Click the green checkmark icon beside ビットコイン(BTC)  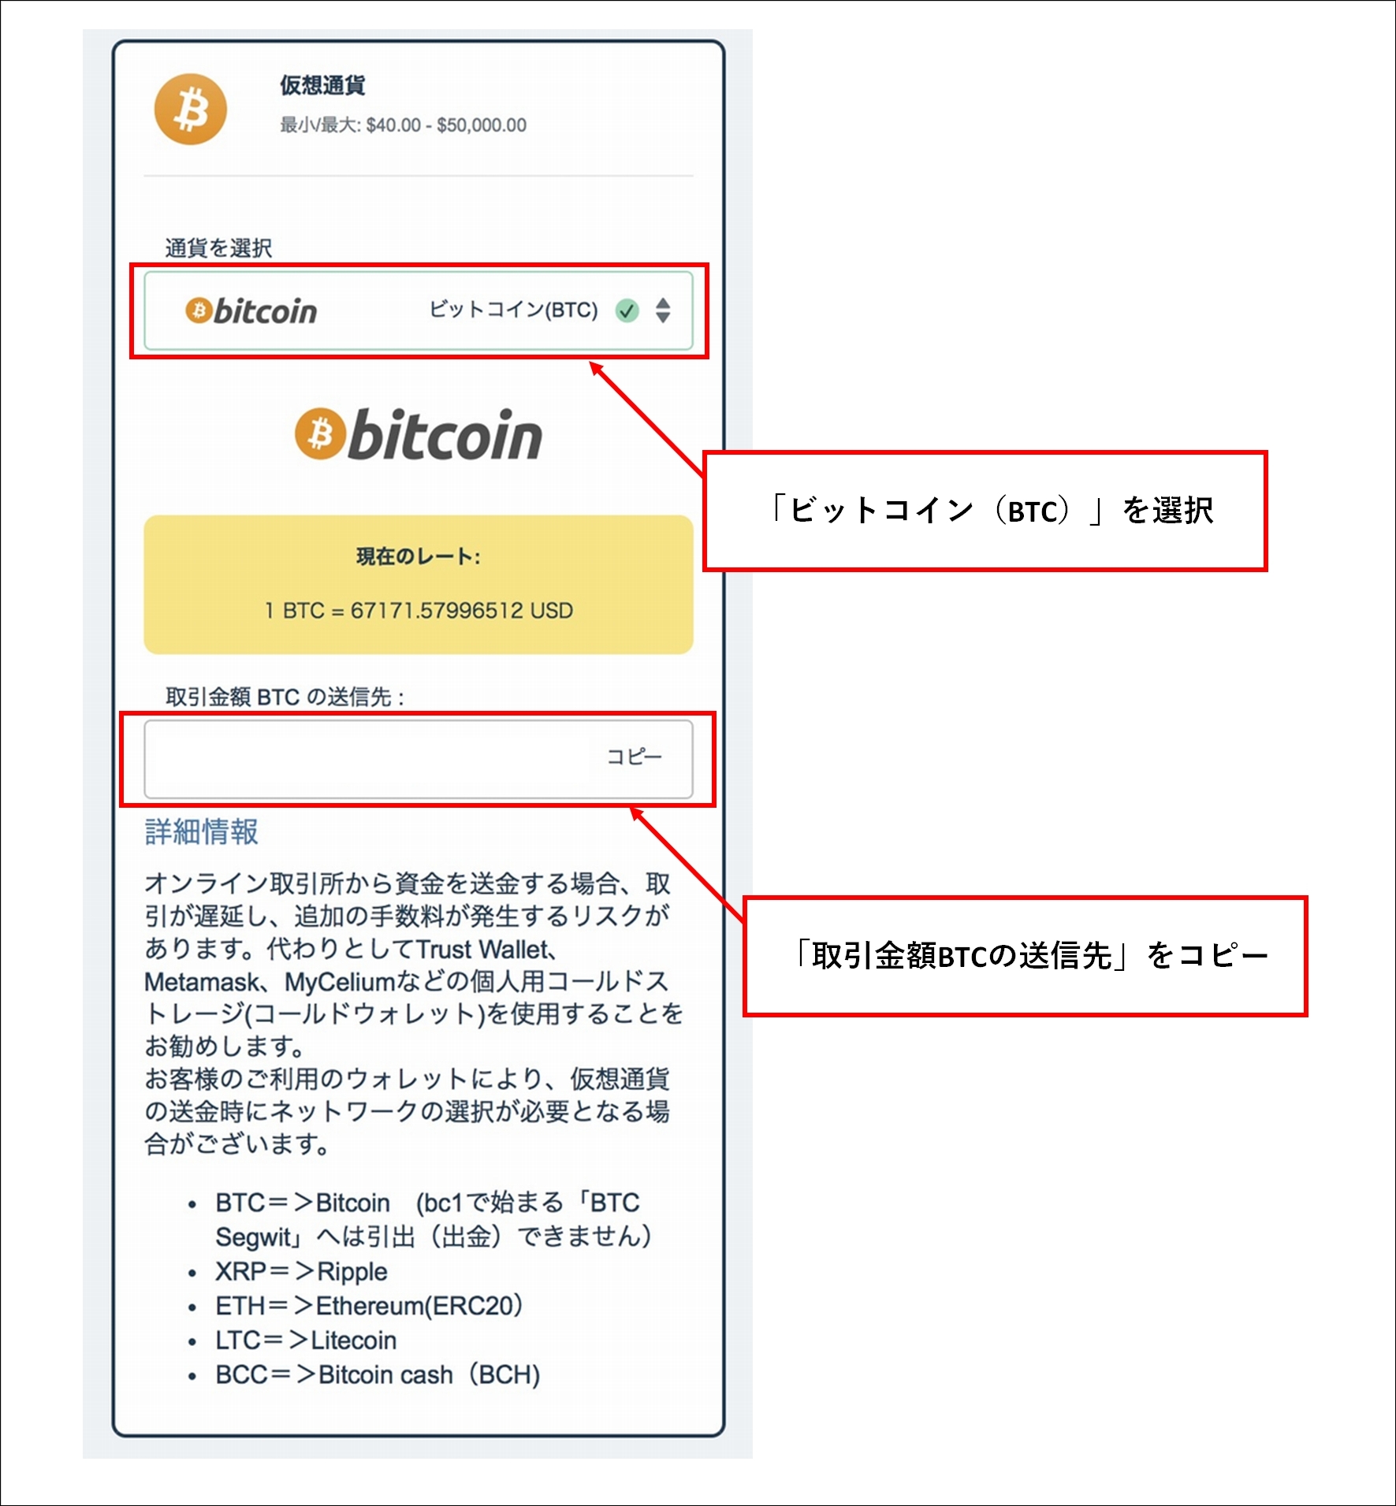tap(627, 310)
